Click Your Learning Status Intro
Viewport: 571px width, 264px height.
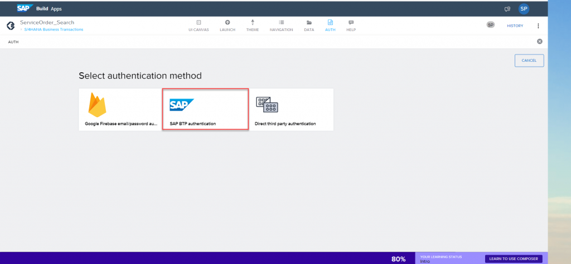(x=441, y=259)
